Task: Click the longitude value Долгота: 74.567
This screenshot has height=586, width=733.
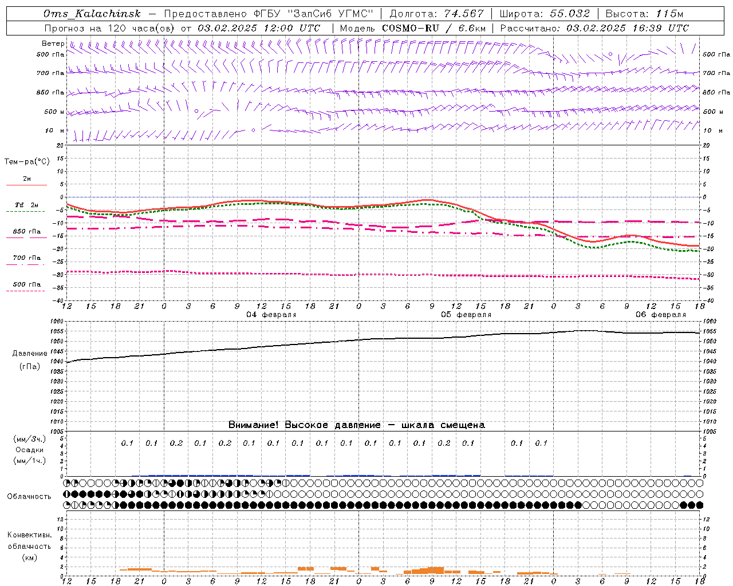Action: click(436, 14)
